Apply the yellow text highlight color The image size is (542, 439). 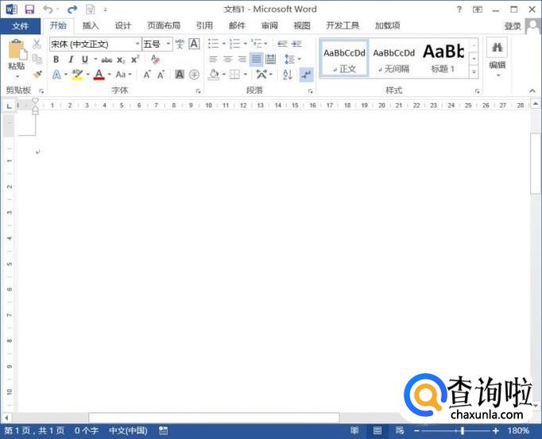point(77,75)
